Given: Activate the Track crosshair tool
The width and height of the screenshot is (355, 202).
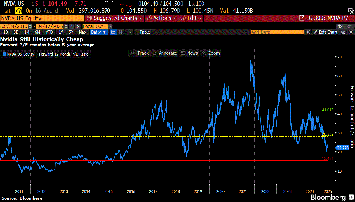Looking at the screenshot, I should click(140, 53).
